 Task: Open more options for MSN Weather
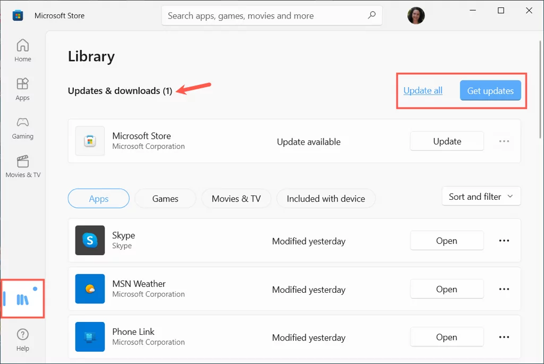(x=504, y=289)
